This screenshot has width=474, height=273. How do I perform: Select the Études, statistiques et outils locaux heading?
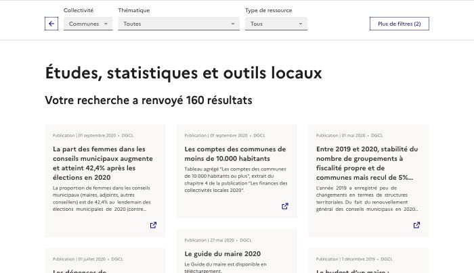coord(184,73)
